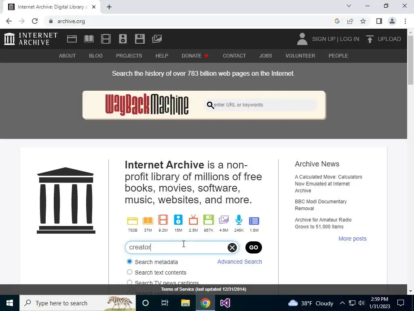Click the Wayback Machine URL search field
Viewport: 414px width, 311px height.
(261, 105)
